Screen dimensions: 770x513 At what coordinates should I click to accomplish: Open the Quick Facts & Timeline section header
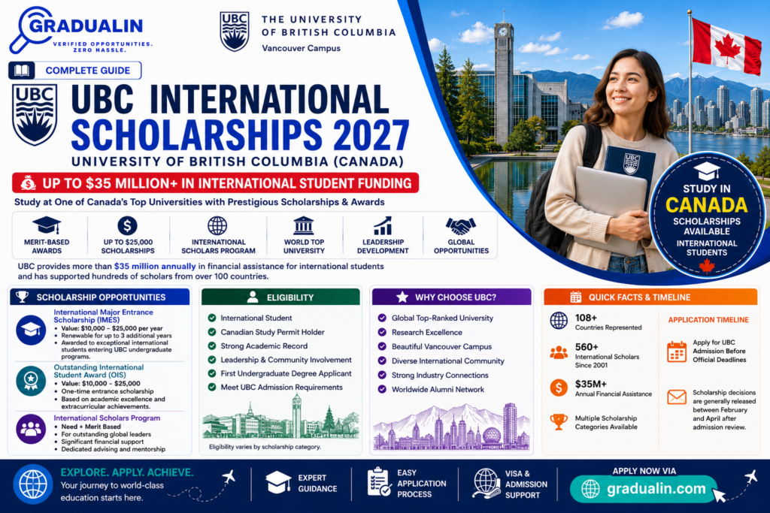(650, 297)
